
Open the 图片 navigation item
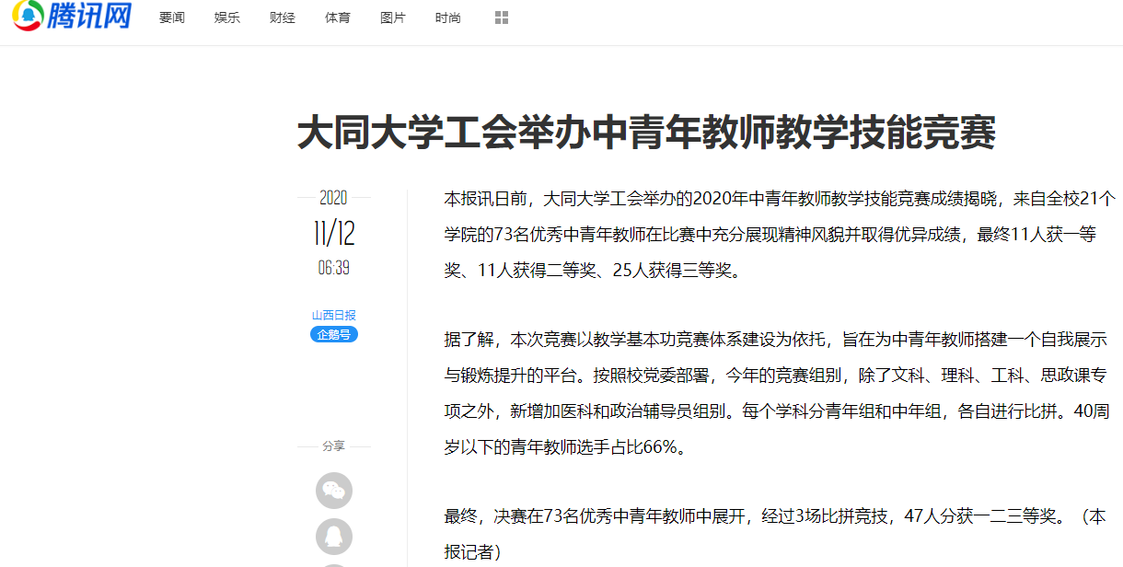[x=393, y=17]
